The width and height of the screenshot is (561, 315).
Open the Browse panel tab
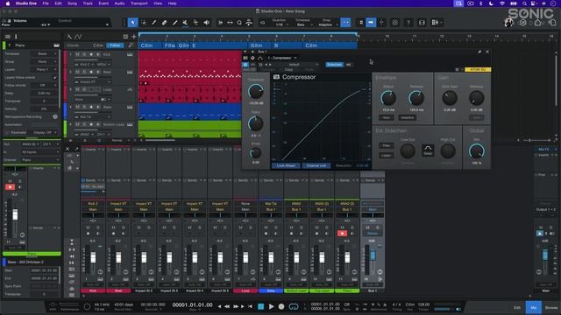coord(551,307)
